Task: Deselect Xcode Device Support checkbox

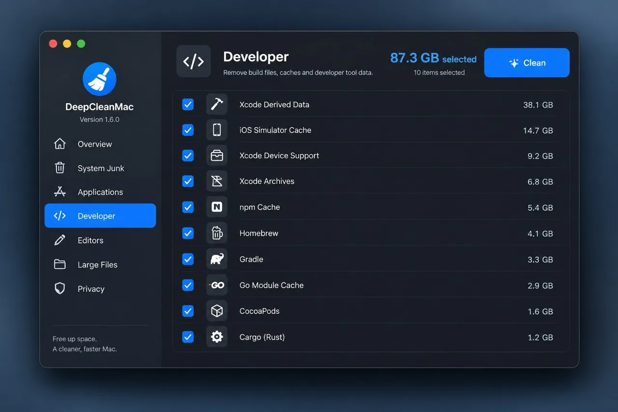Action: point(188,156)
